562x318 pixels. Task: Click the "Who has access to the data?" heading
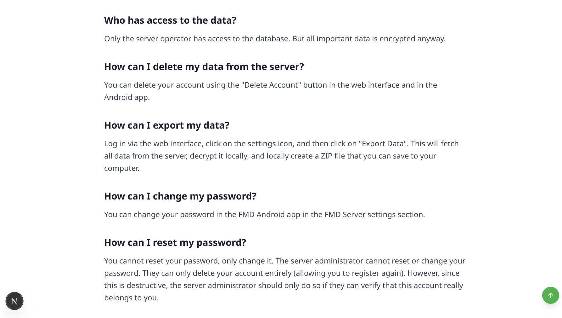(x=170, y=20)
